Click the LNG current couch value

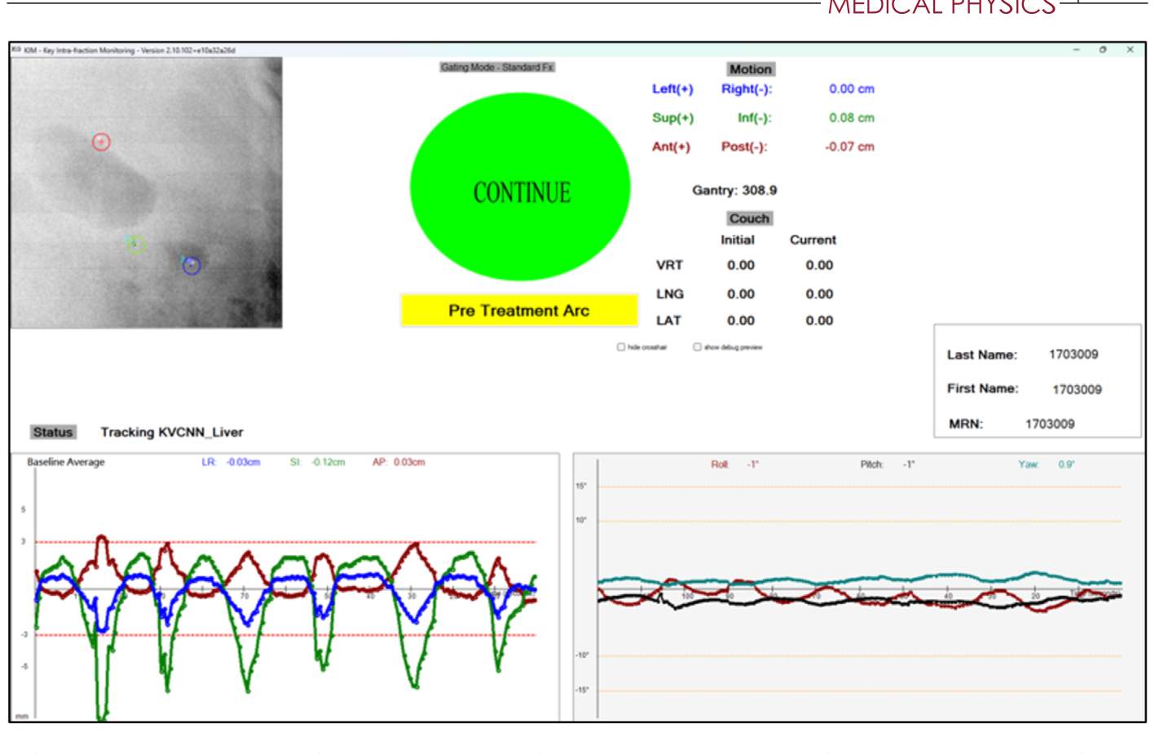click(819, 293)
